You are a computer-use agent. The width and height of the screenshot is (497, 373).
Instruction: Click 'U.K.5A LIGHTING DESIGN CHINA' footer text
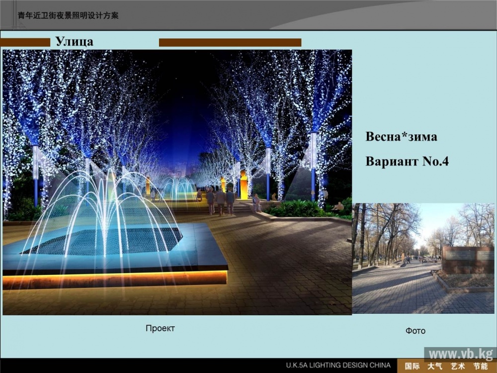point(338,366)
